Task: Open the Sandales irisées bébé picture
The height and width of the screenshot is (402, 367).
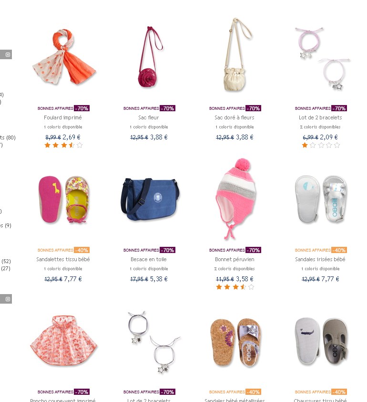Action: pyautogui.click(x=321, y=200)
